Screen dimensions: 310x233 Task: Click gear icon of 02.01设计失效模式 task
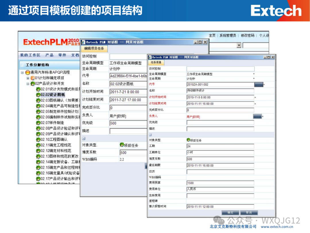point(38,89)
